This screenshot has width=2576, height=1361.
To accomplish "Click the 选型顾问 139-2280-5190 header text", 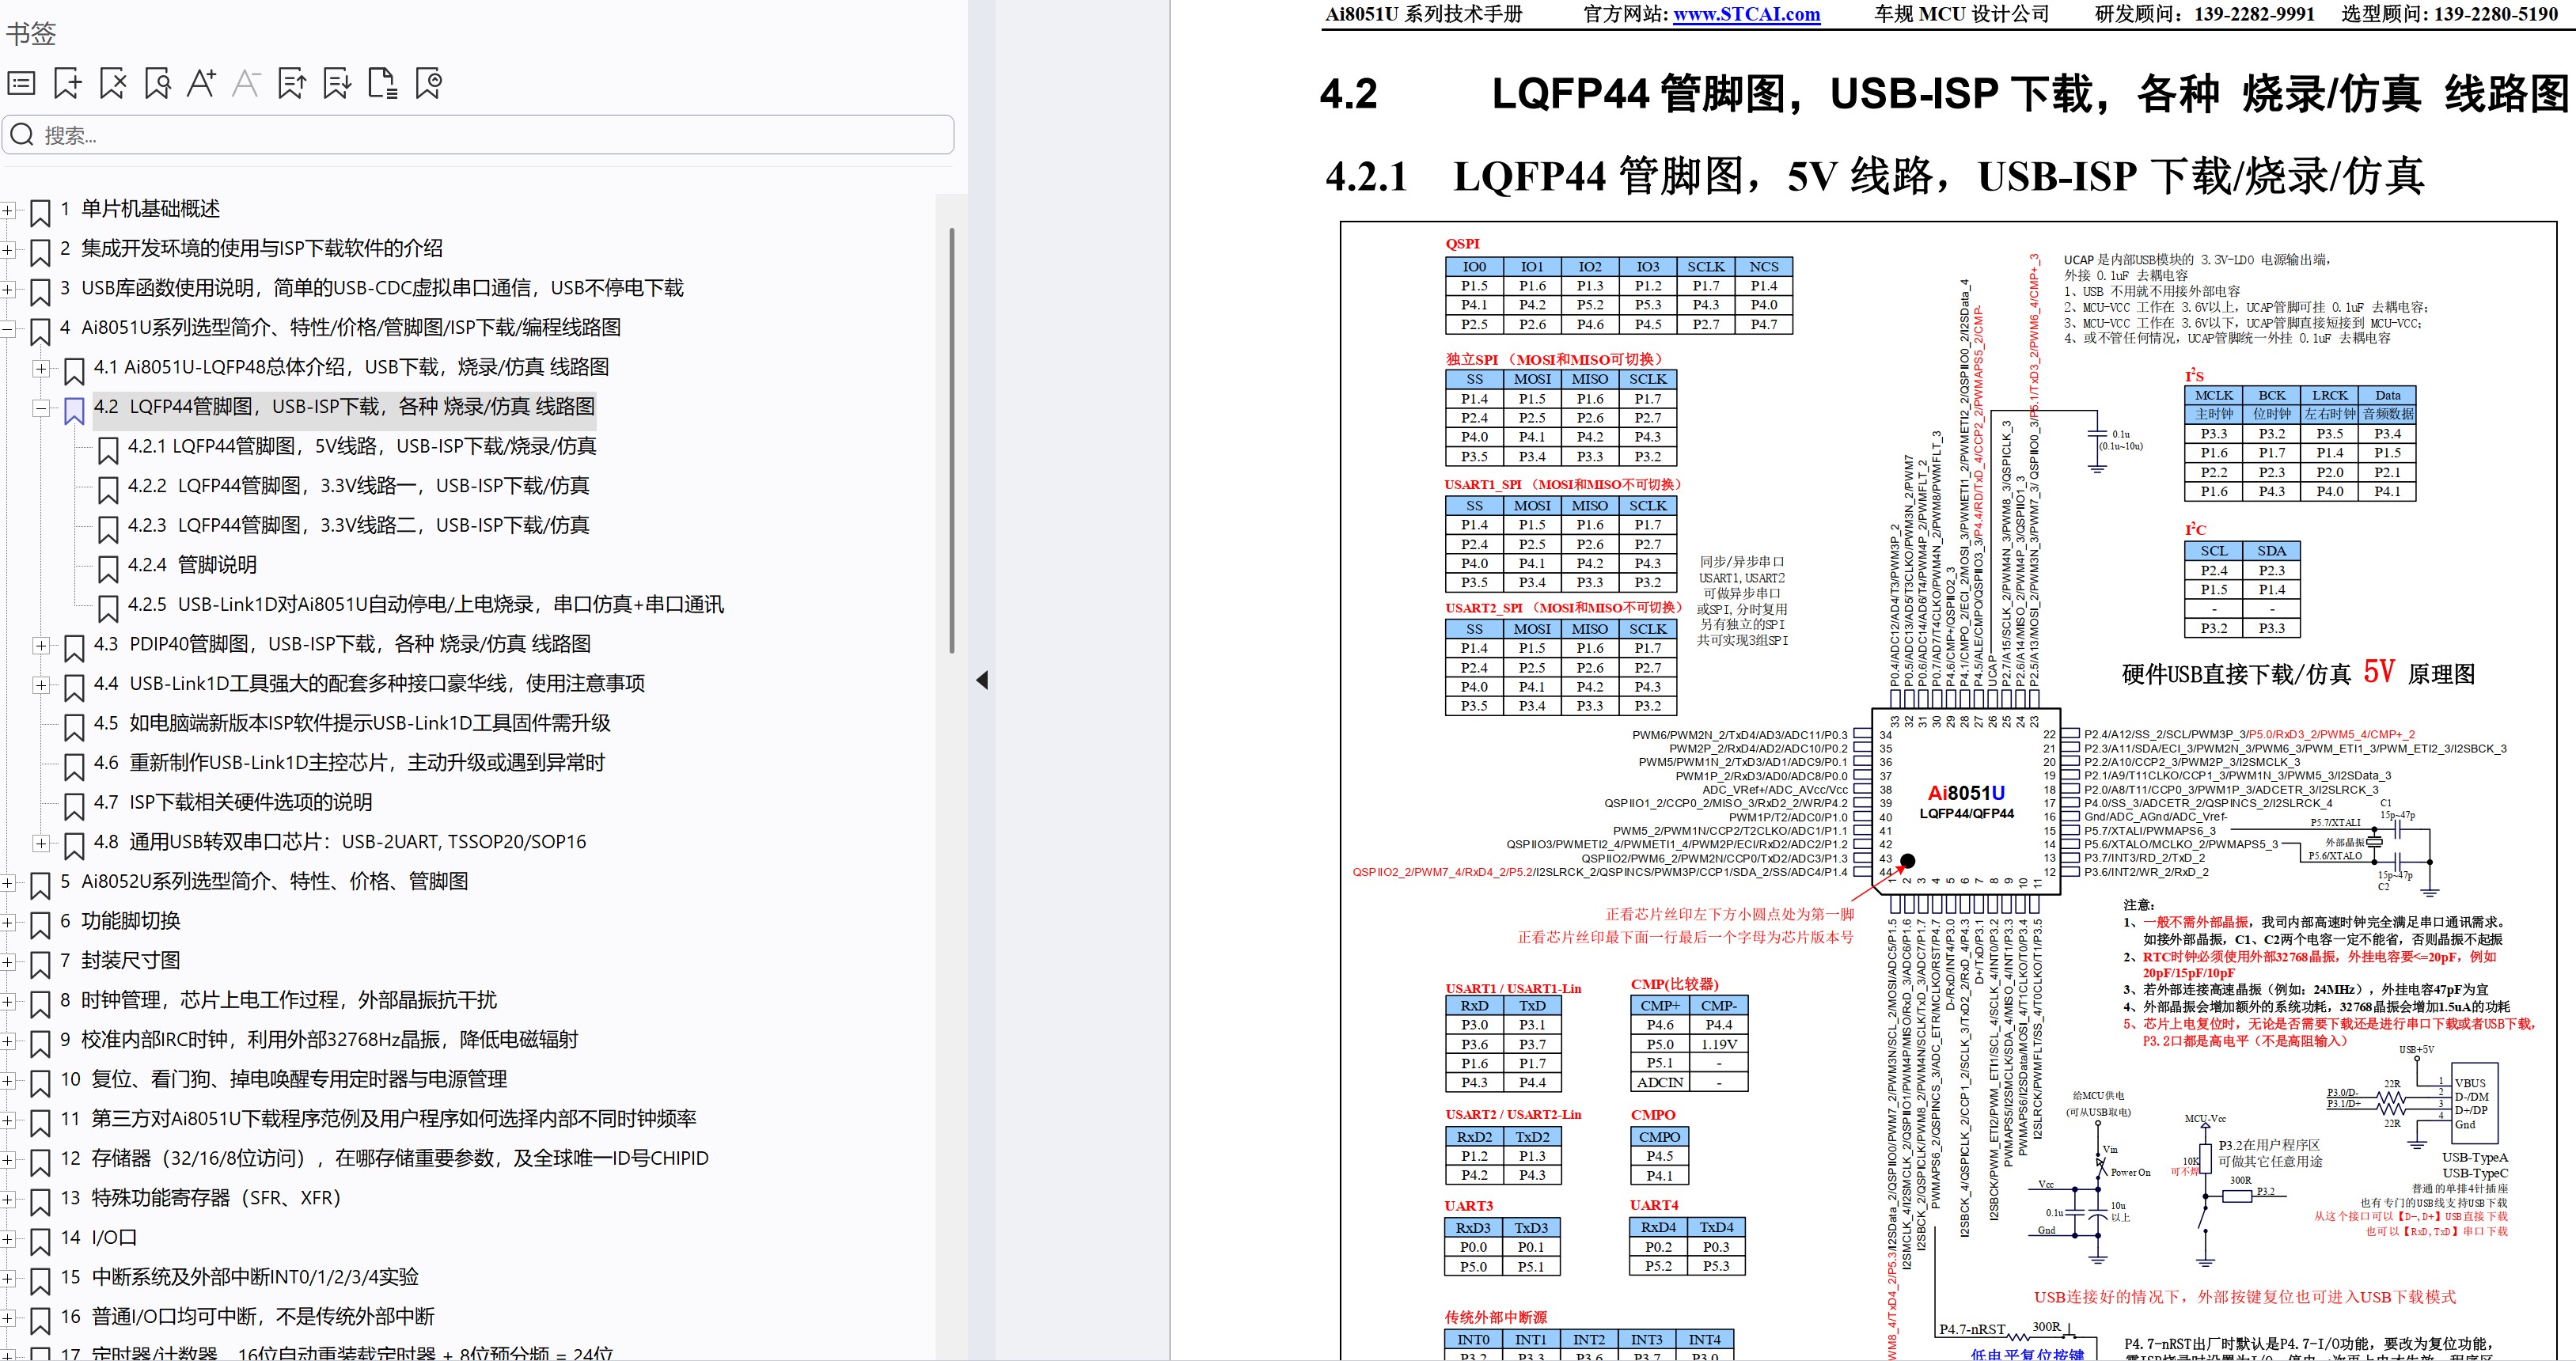I will click(x=2450, y=14).
